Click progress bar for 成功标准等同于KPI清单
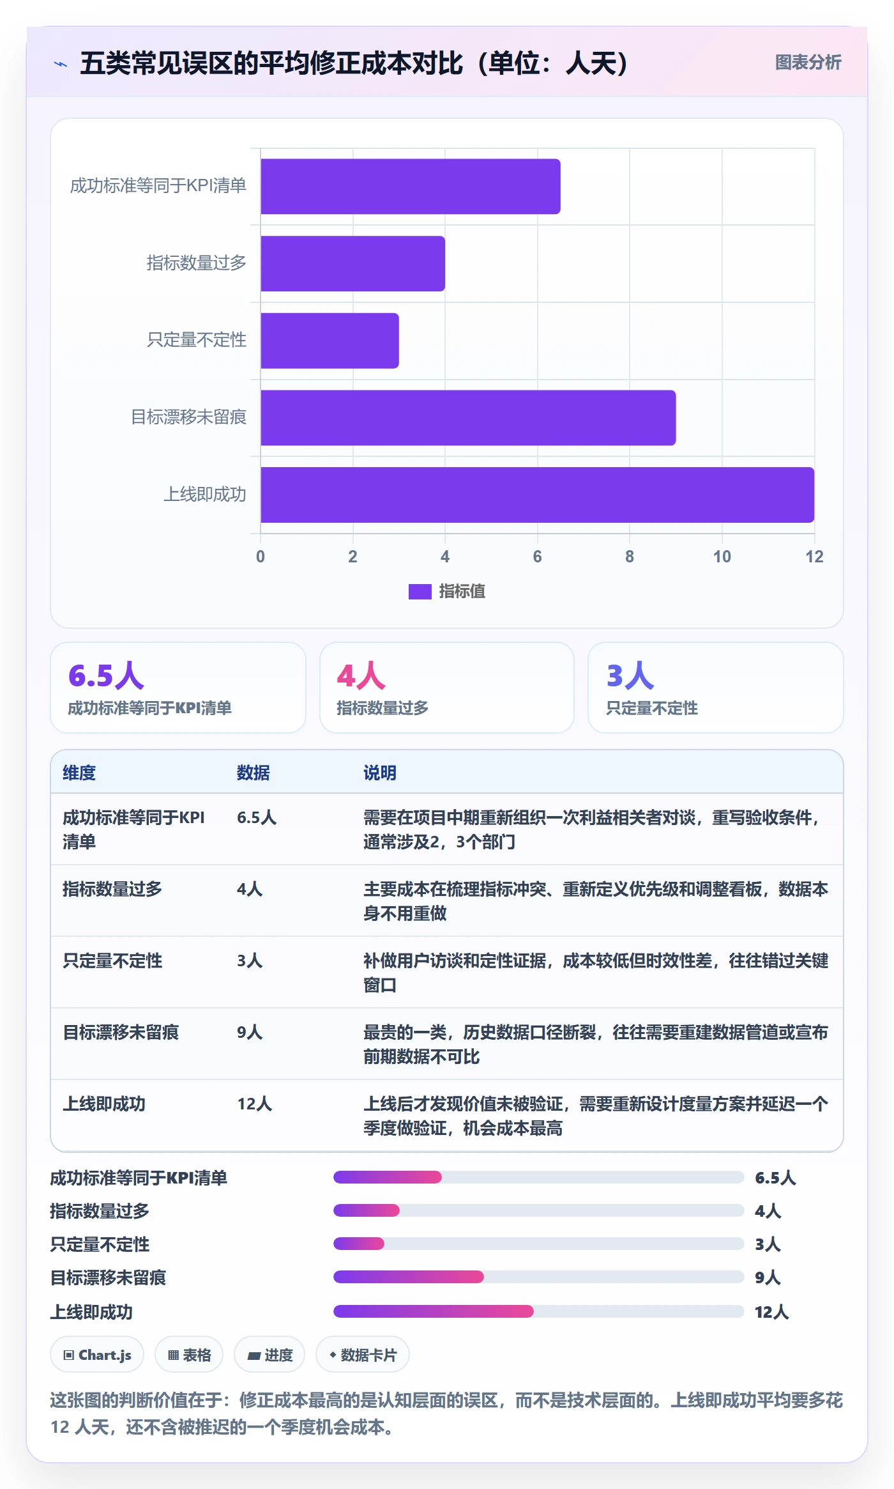The height and width of the screenshot is (1489, 894). click(538, 1177)
